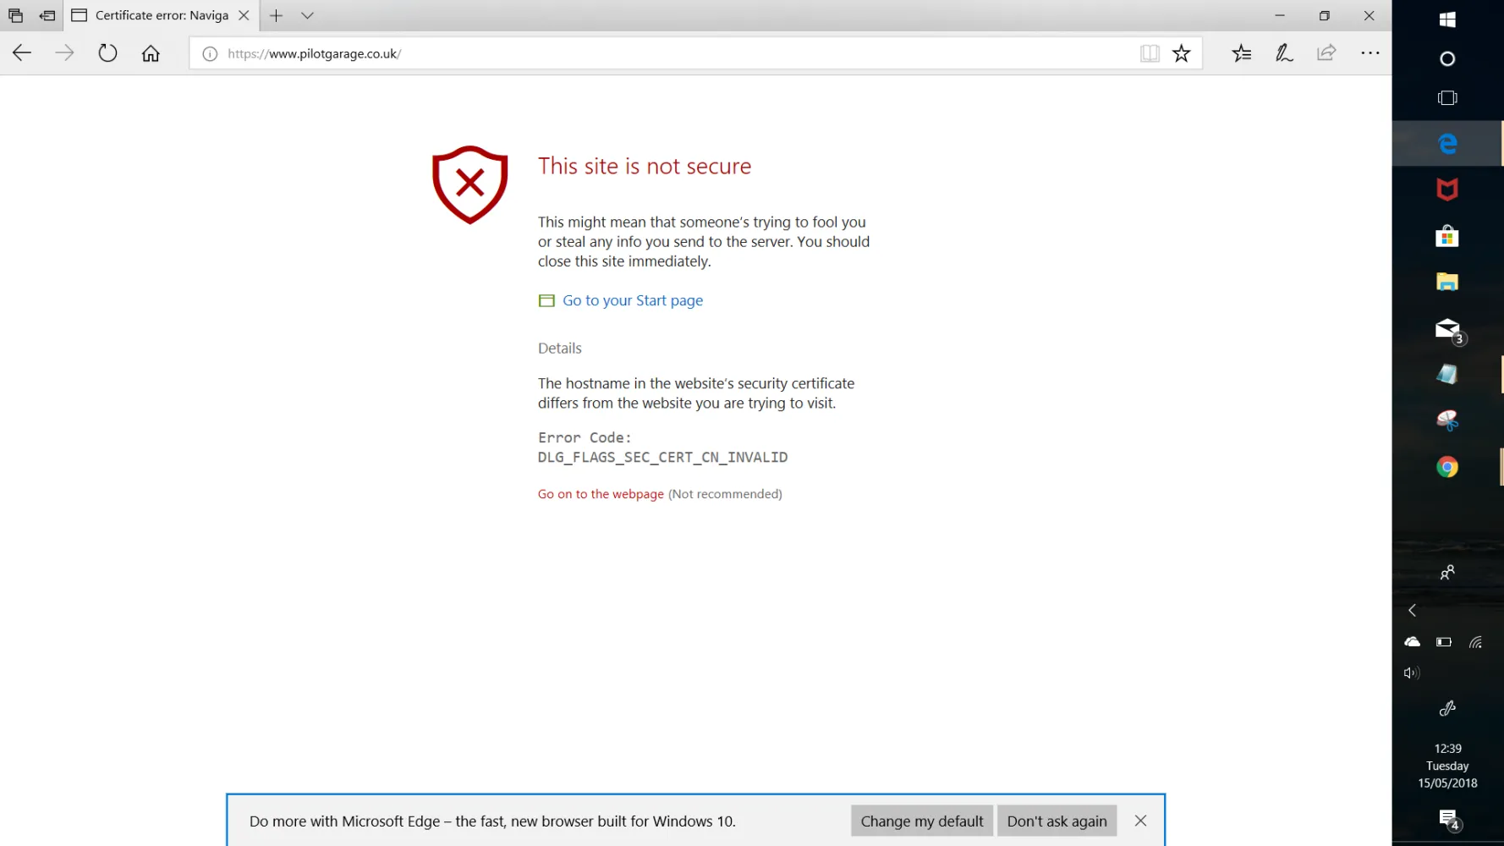Show tabs you've set aside
This screenshot has width=1504, height=846.
[x=15, y=15]
